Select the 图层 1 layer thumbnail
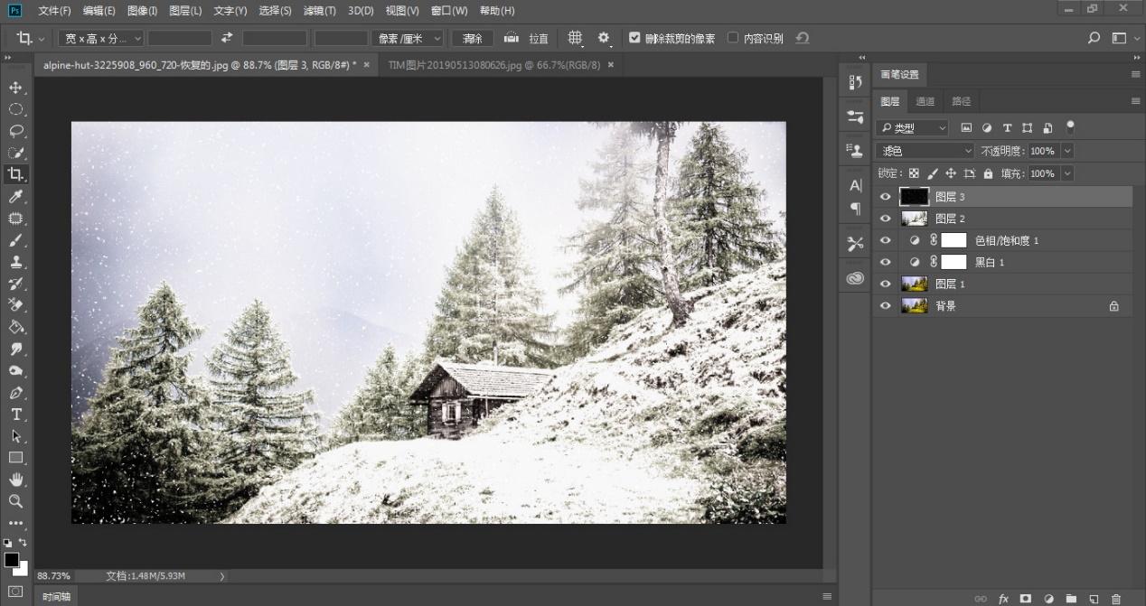The width and height of the screenshot is (1146, 606). click(915, 284)
